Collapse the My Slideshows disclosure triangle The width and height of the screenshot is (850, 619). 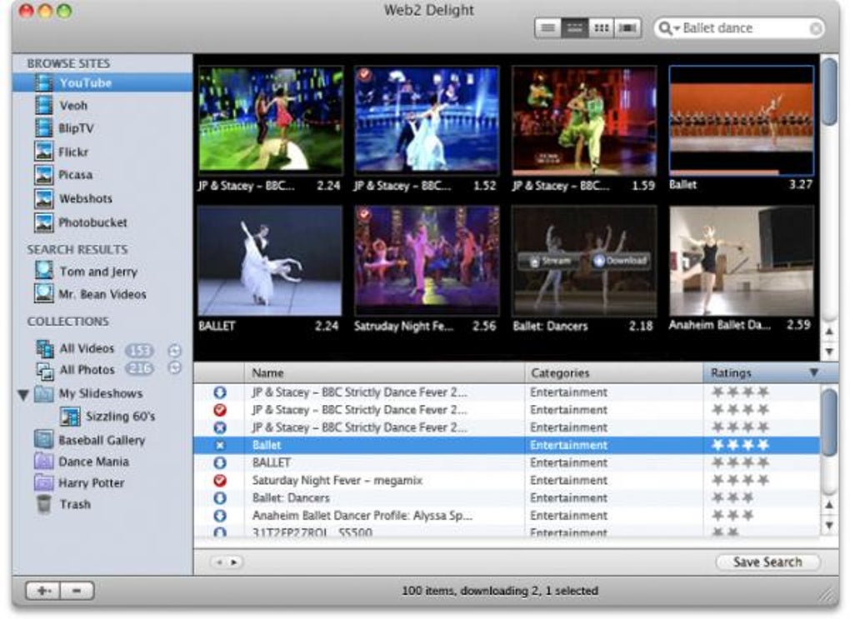tap(23, 394)
